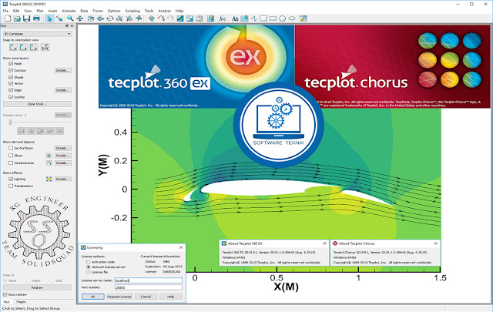Viewport: 493px width, 312px height.
Task: Select the Ellipse drawing tool
Action: pos(292,18)
